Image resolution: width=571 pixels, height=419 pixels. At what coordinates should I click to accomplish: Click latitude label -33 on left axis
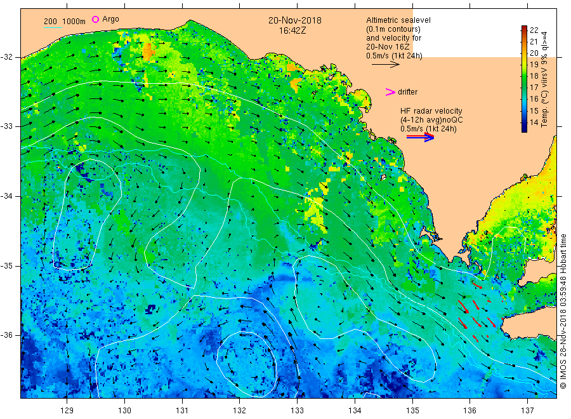pos(6,126)
